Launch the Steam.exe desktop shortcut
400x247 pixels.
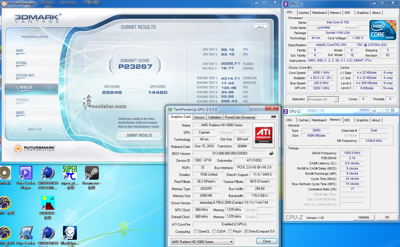tap(92, 177)
